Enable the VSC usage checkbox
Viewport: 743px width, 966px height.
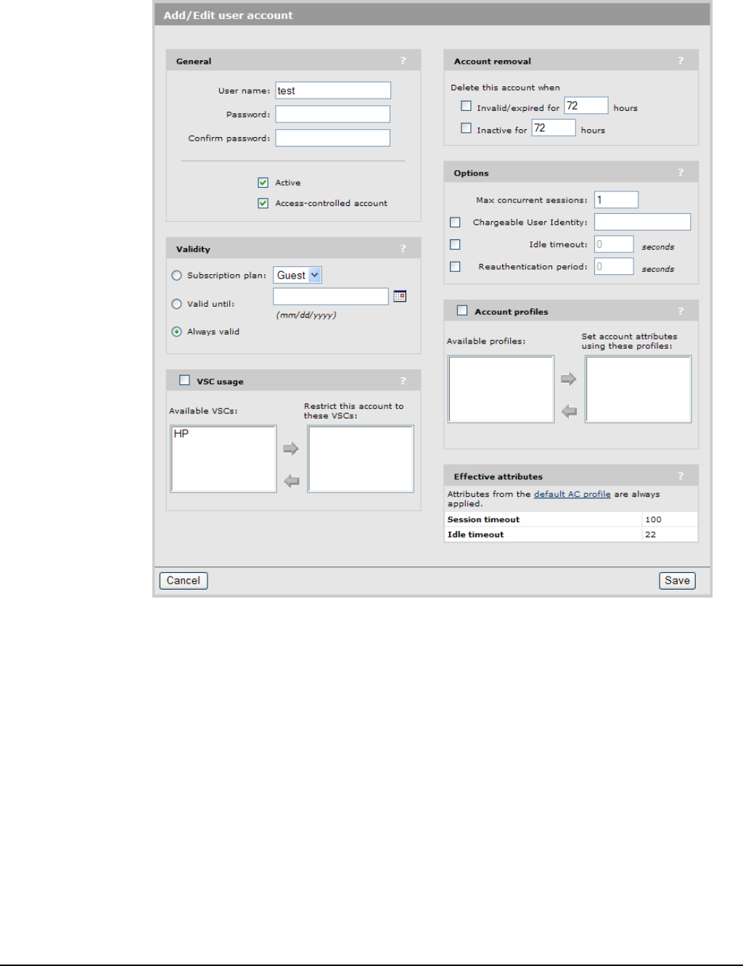(x=184, y=380)
